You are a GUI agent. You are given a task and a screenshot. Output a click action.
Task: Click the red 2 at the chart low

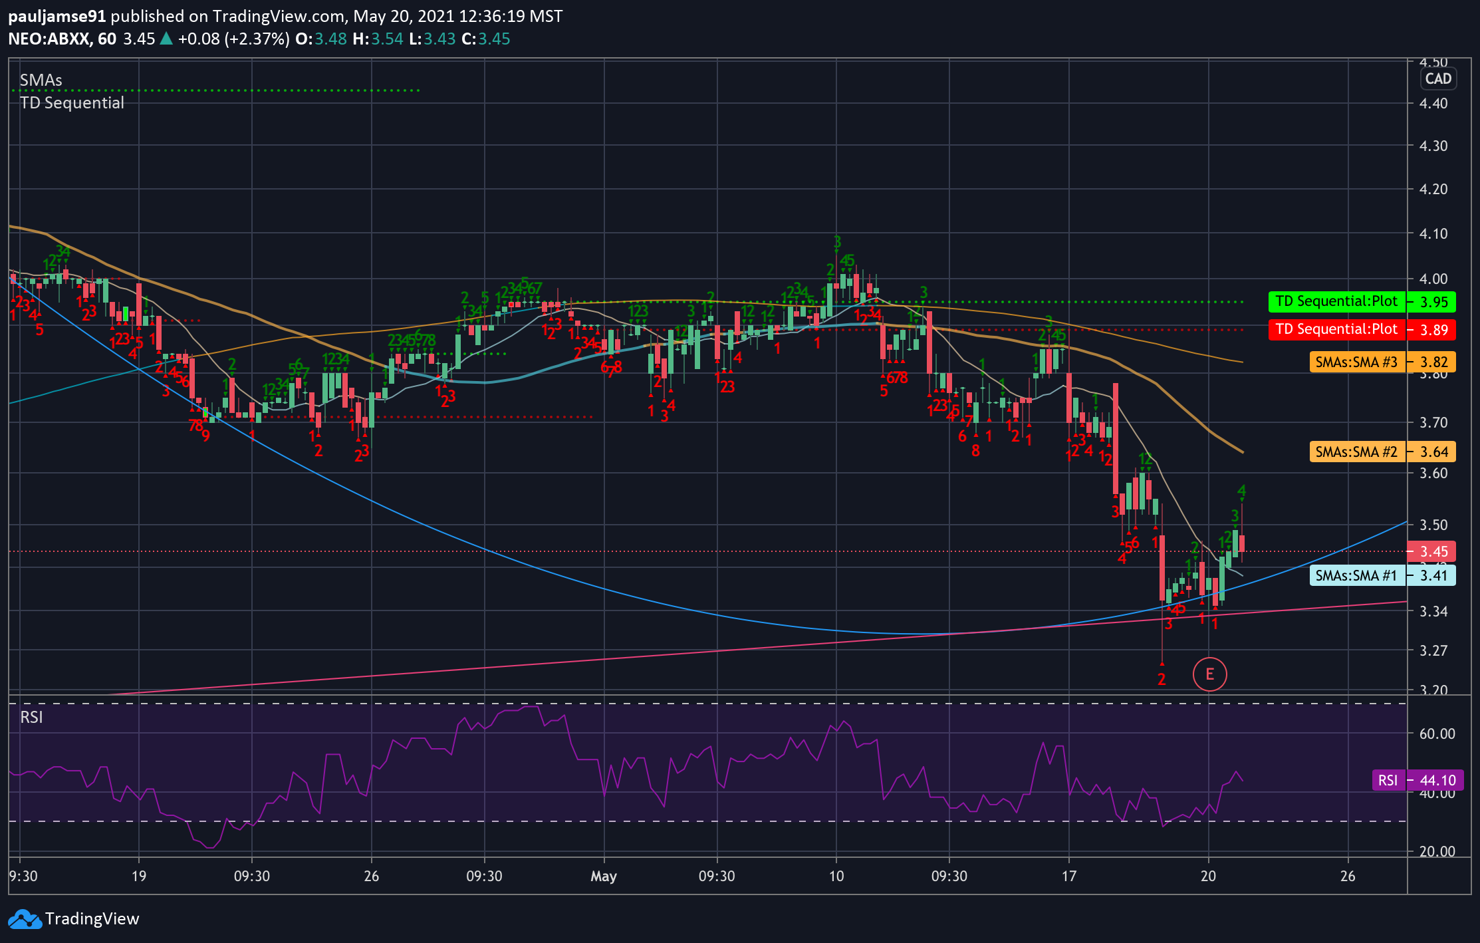point(1162,679)
